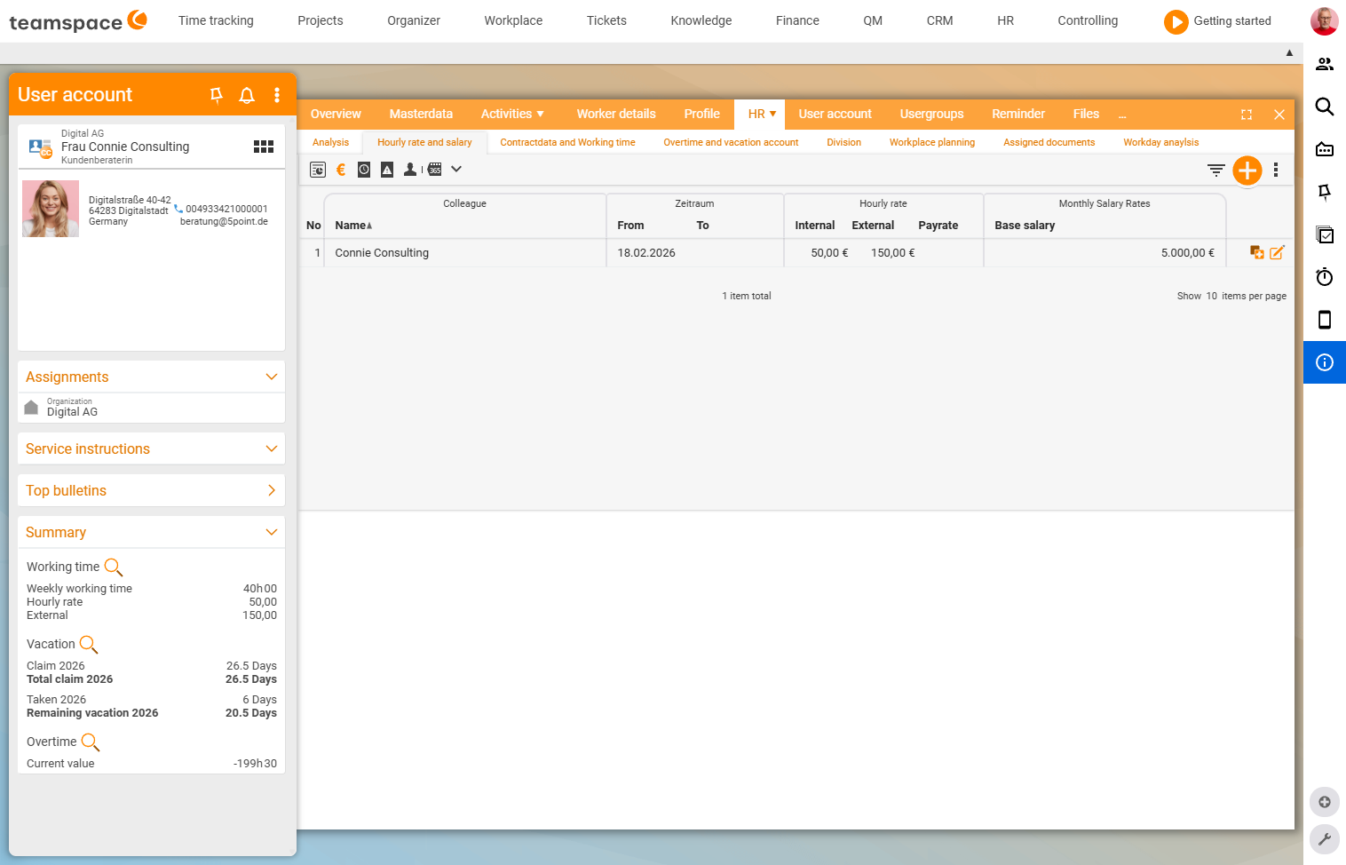Viewport: 1346px width, 865px height.
Task: Open the filter list icon
Action: [1216, 170]
